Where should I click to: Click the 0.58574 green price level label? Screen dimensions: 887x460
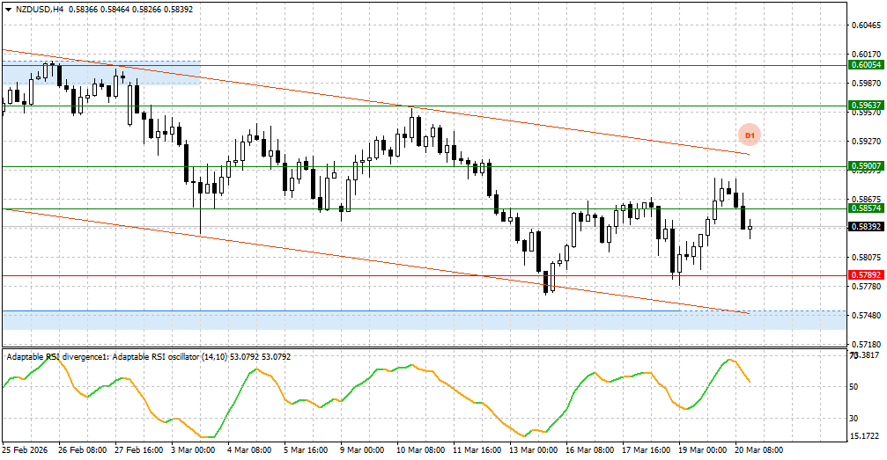(x=866, y=208)
